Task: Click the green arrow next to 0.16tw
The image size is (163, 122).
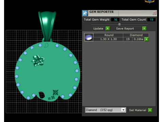Action: (147, 39)
